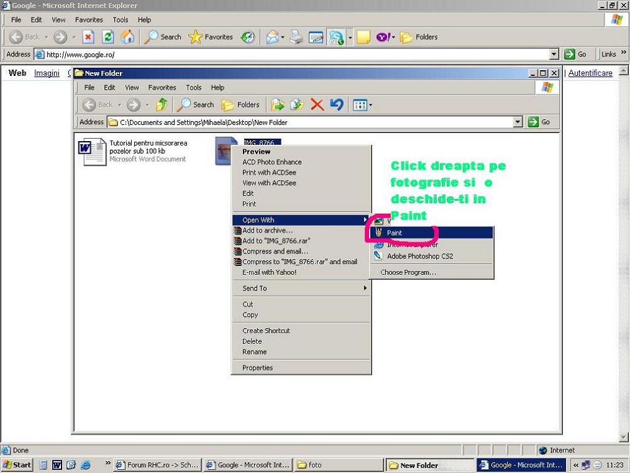Click the Messenger icon in Internet Explorer toolbar

(x=337, y=38)
